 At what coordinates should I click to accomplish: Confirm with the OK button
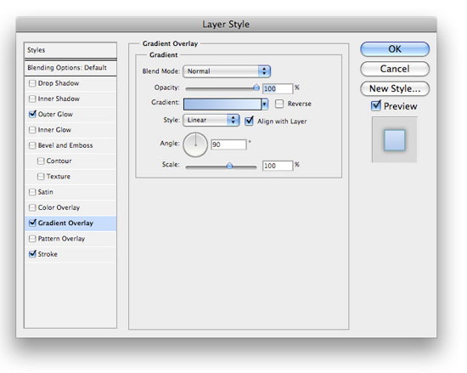pyautogui.click(x=395, y=49)
